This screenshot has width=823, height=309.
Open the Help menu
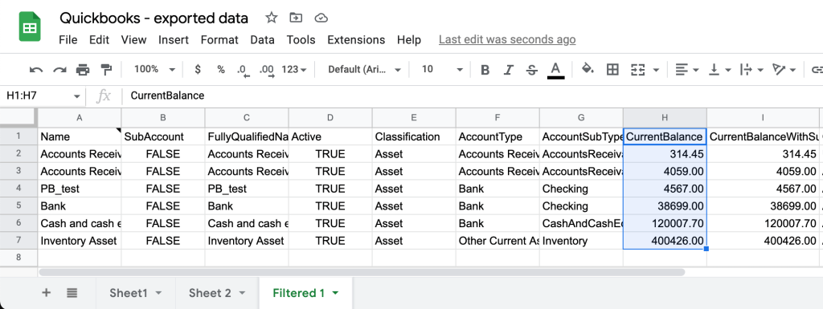click(x=409, y=40)
